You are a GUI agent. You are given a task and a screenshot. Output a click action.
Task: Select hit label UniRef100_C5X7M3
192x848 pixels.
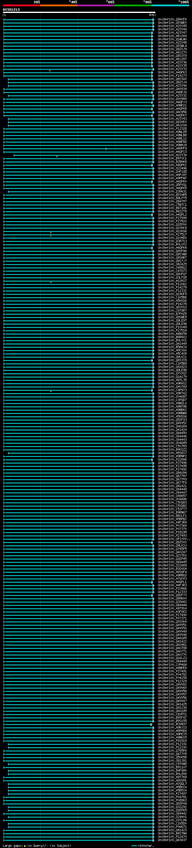point(172,446)
